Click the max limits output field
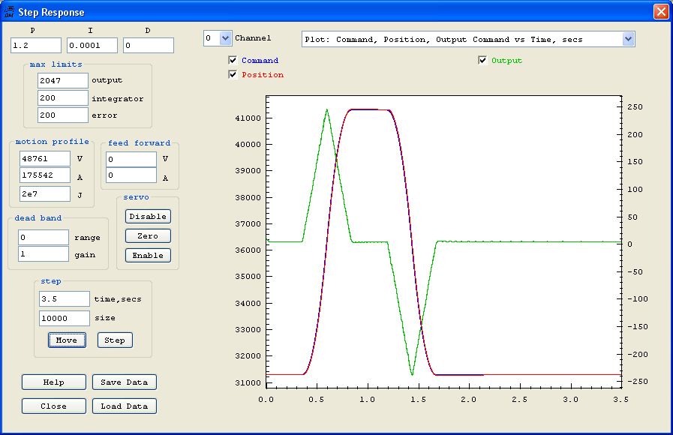Screen dimensions: 673x435 (x=62, y=80)
